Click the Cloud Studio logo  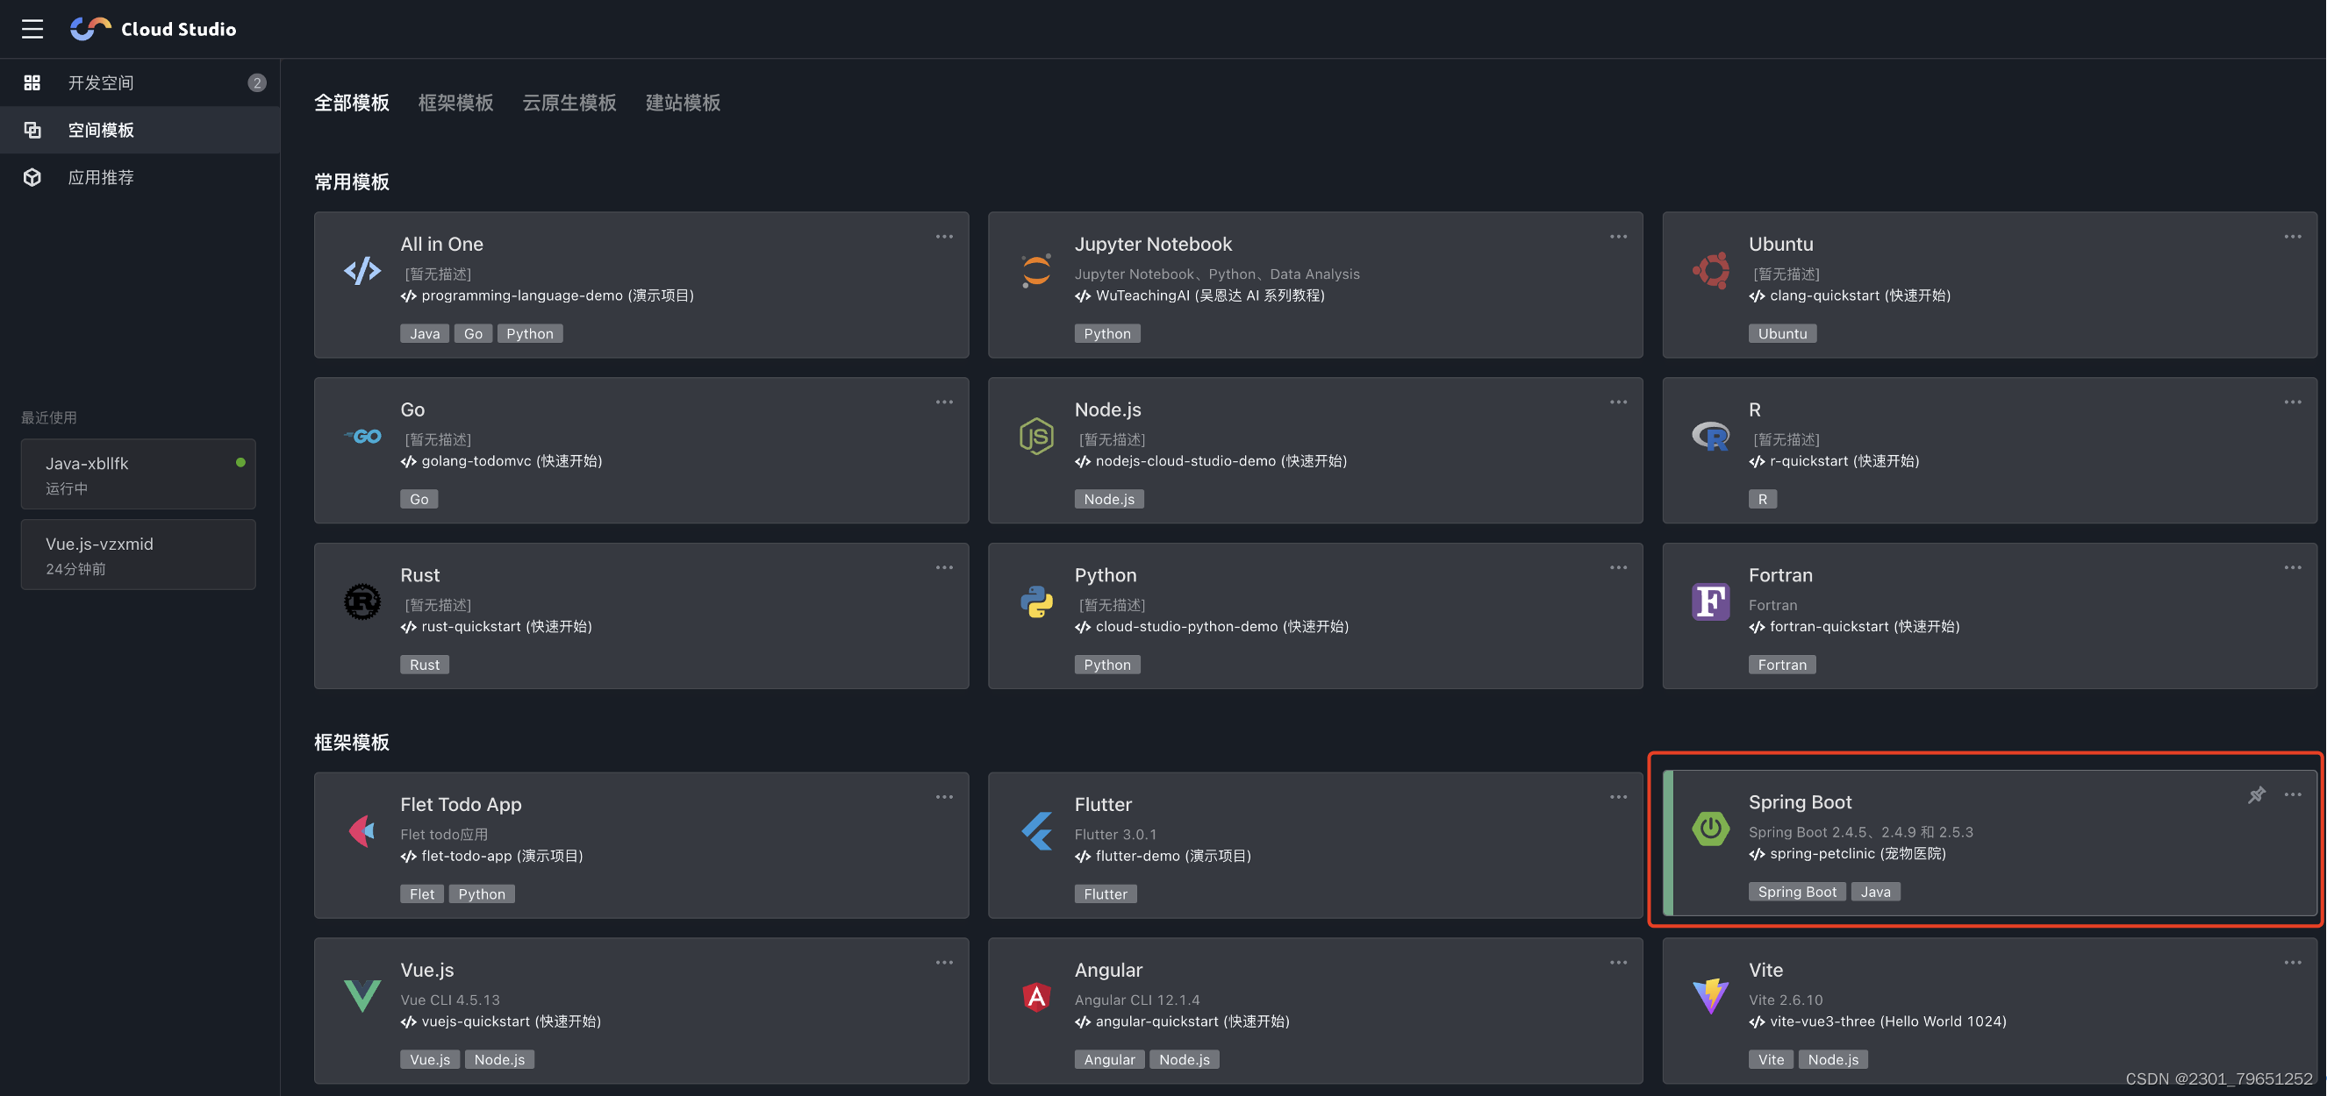[x=154, y=29]
